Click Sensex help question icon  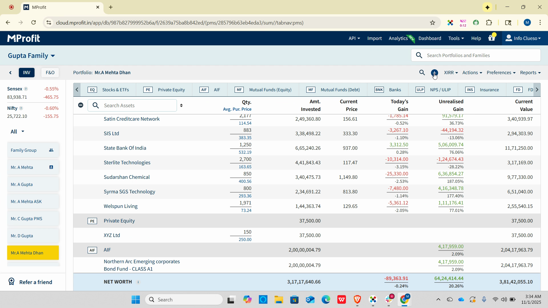[26, 89]
